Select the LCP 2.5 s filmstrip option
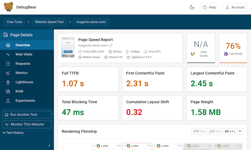Screen dimensions: 251x150 click(x=215, y=131)
